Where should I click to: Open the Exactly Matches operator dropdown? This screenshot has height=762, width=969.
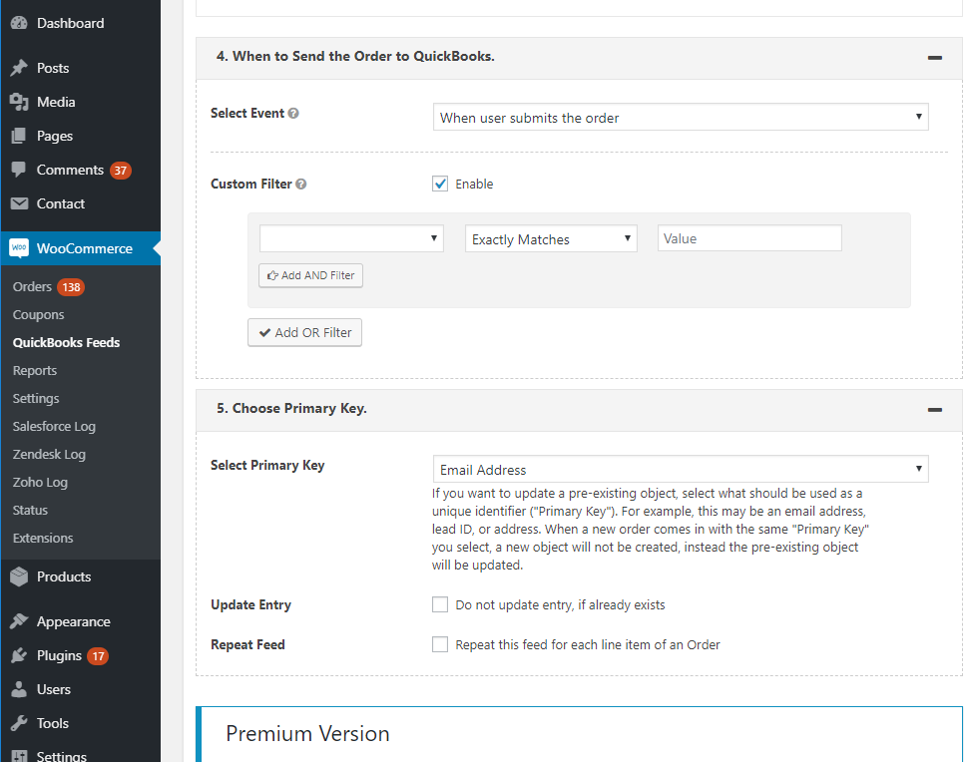[x=551, y=238]
